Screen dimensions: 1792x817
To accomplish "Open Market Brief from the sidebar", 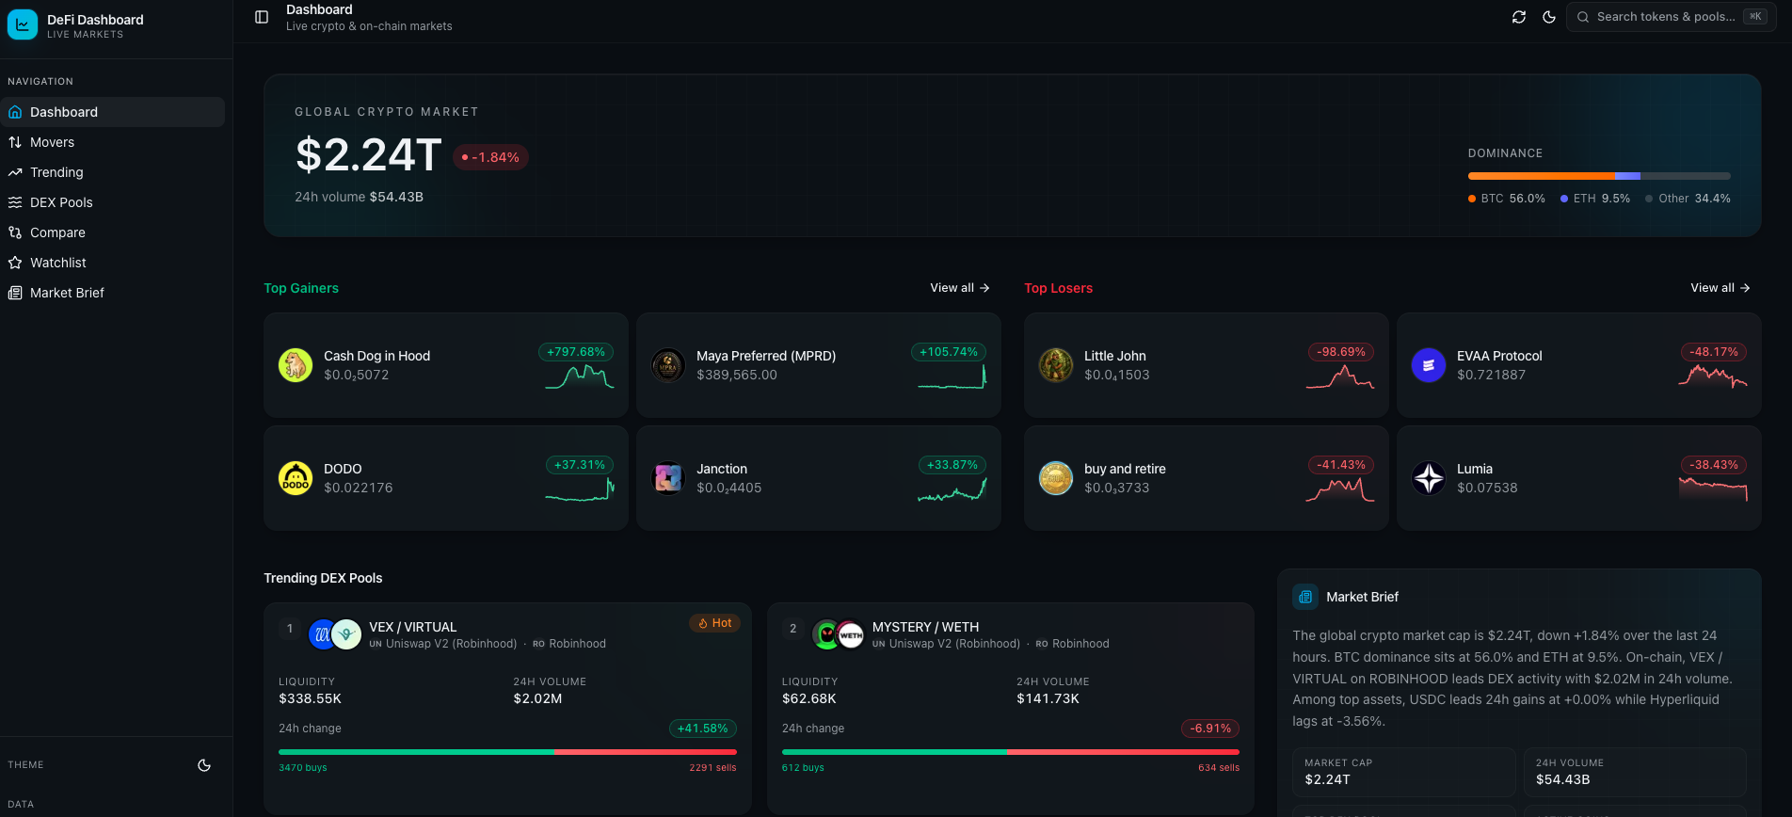I will 112,293.
